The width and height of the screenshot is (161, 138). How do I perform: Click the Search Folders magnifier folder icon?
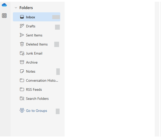click(22, 99)
